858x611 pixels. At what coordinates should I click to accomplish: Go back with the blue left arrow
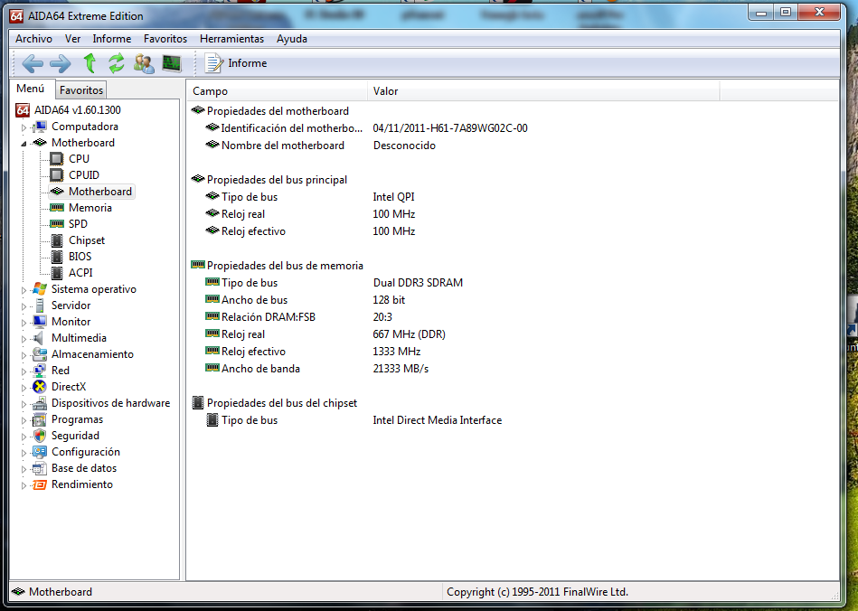[33, 63]
